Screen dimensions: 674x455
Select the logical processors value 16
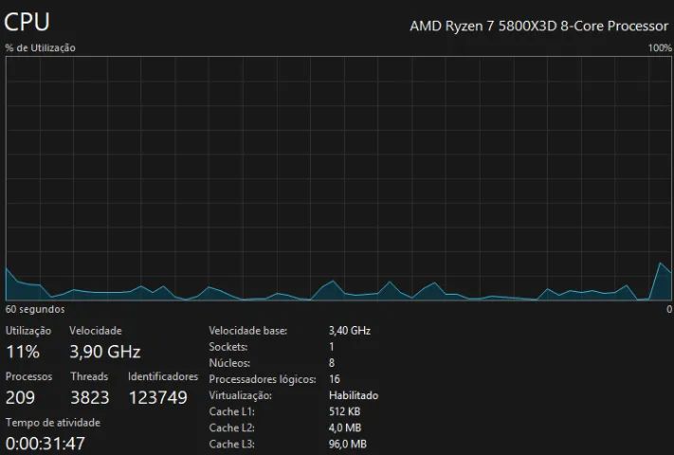pos(335,379)
